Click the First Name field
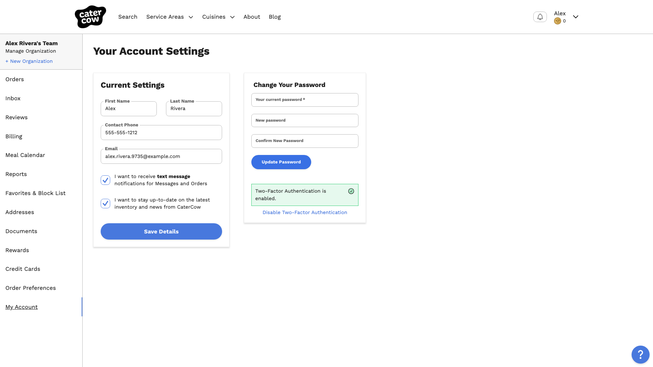 [129, 109]
